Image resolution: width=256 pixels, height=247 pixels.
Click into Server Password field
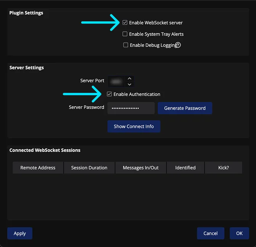click(x=131, y=108)
